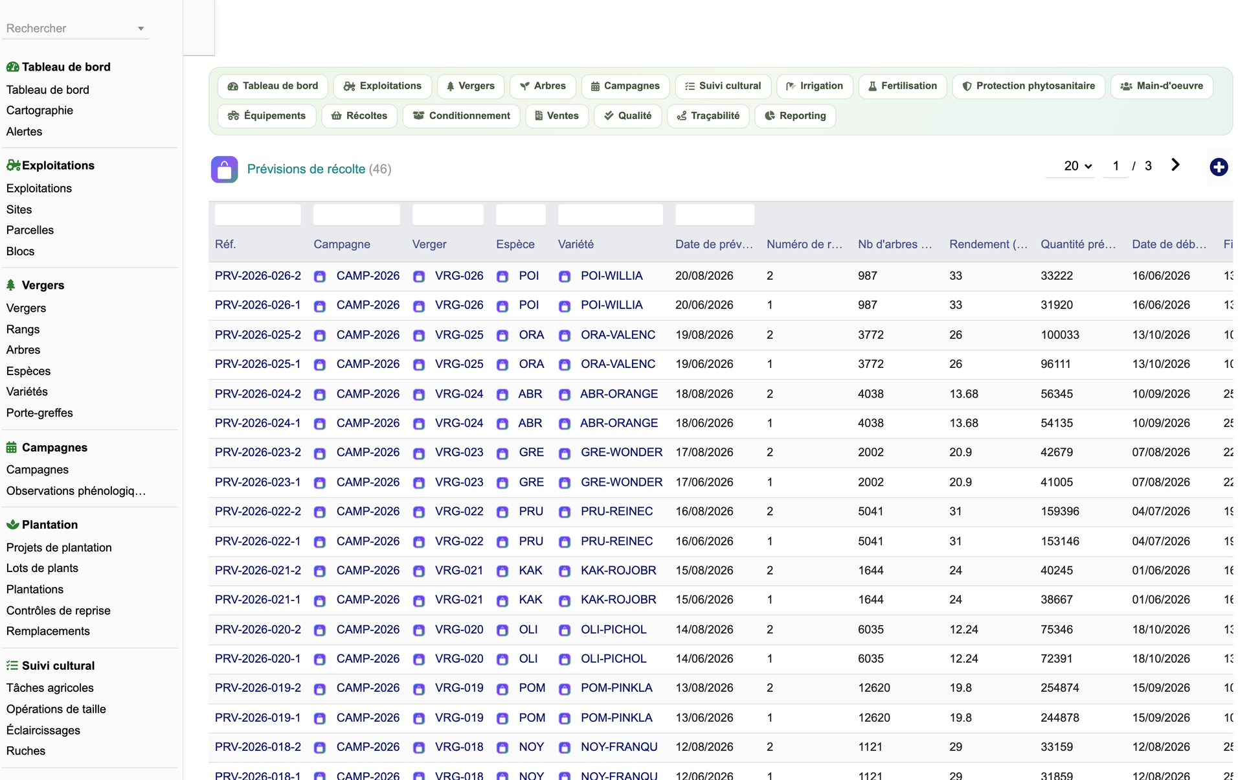1260x780 pixels.
Task: Click campaign icon in row PRV-2026-020-1
Action: 320,660
